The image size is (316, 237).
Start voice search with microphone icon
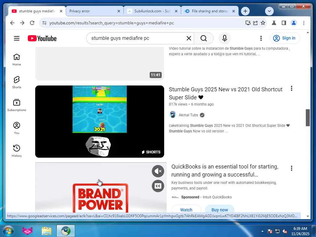pos(225,38)
